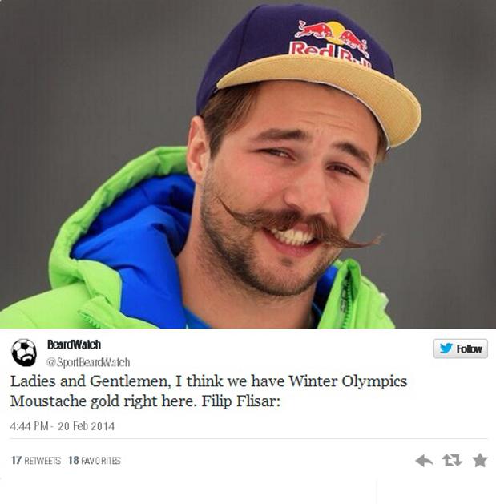This screenshot has width=496, height=504.
Task: View the 18 Favorites list
Action: pos(95,460)
